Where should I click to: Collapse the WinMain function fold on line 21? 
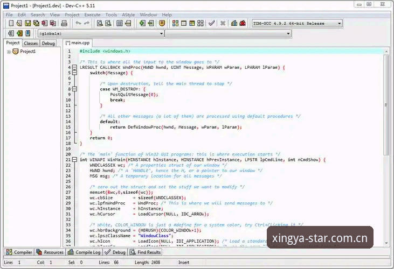pyautogui.click(x=74, y=159)
